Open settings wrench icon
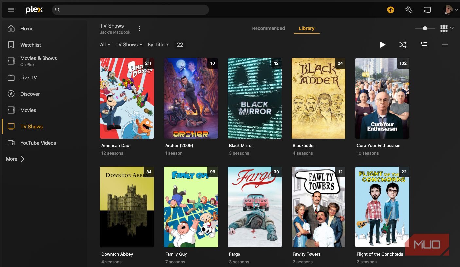 click(x=409, y=10)
